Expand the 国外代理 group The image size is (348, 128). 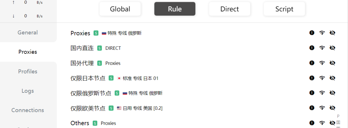[82, 63]
